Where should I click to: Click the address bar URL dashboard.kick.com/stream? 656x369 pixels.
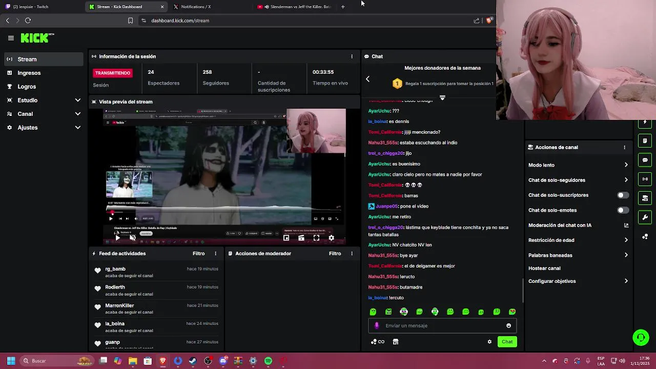click(180, 20)
